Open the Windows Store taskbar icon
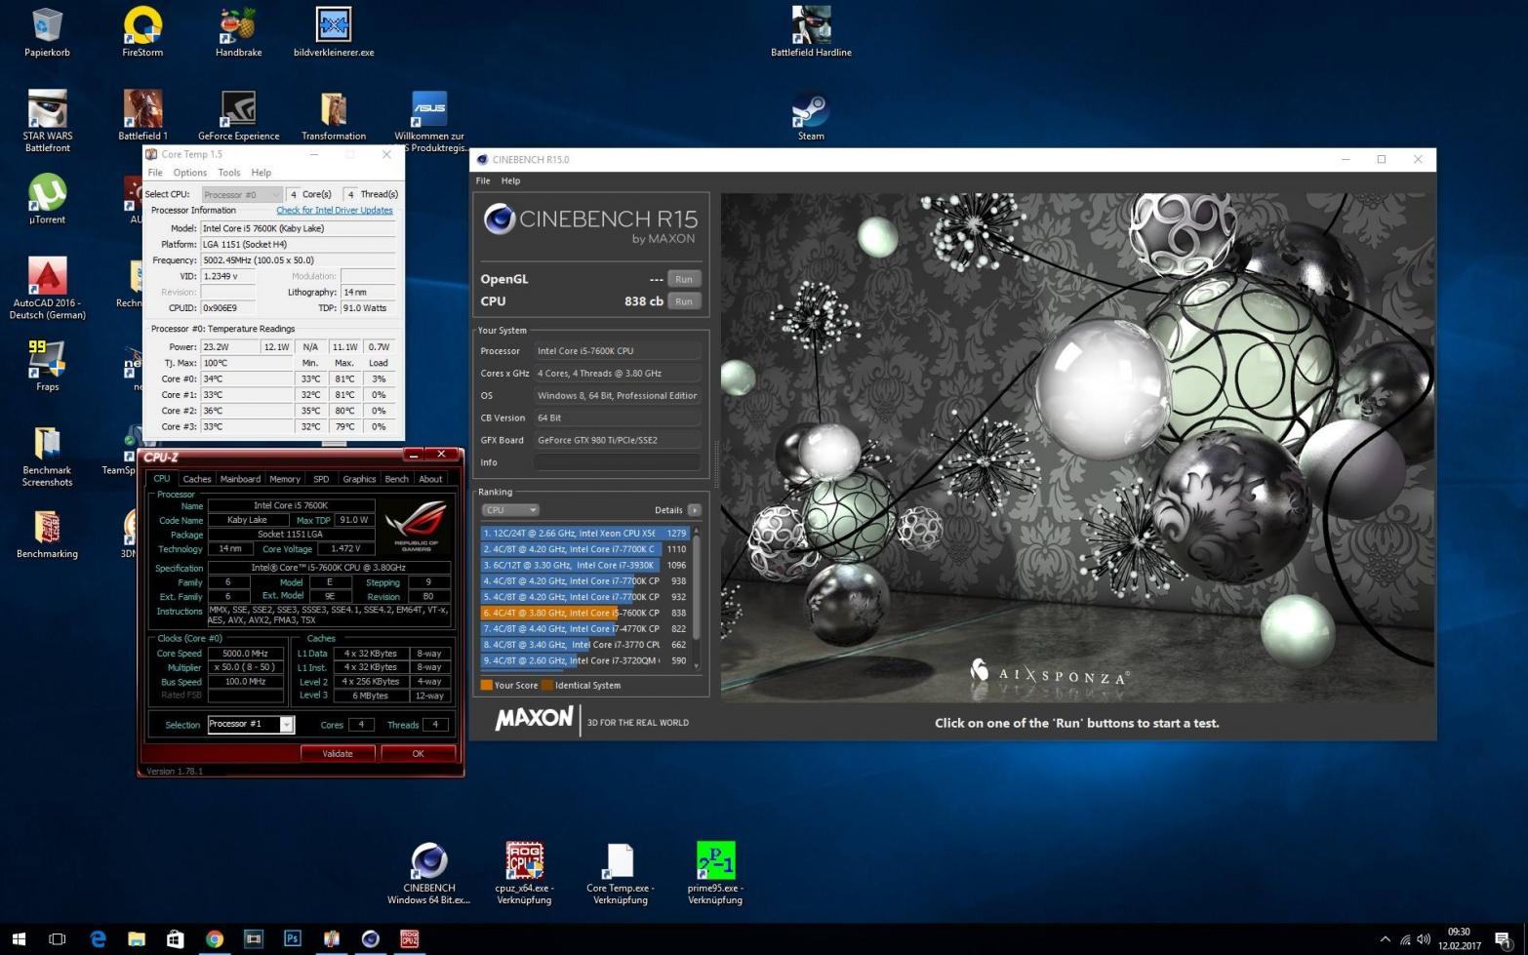Viewport: 1528px width, 955px height. [x=176, y=938]
